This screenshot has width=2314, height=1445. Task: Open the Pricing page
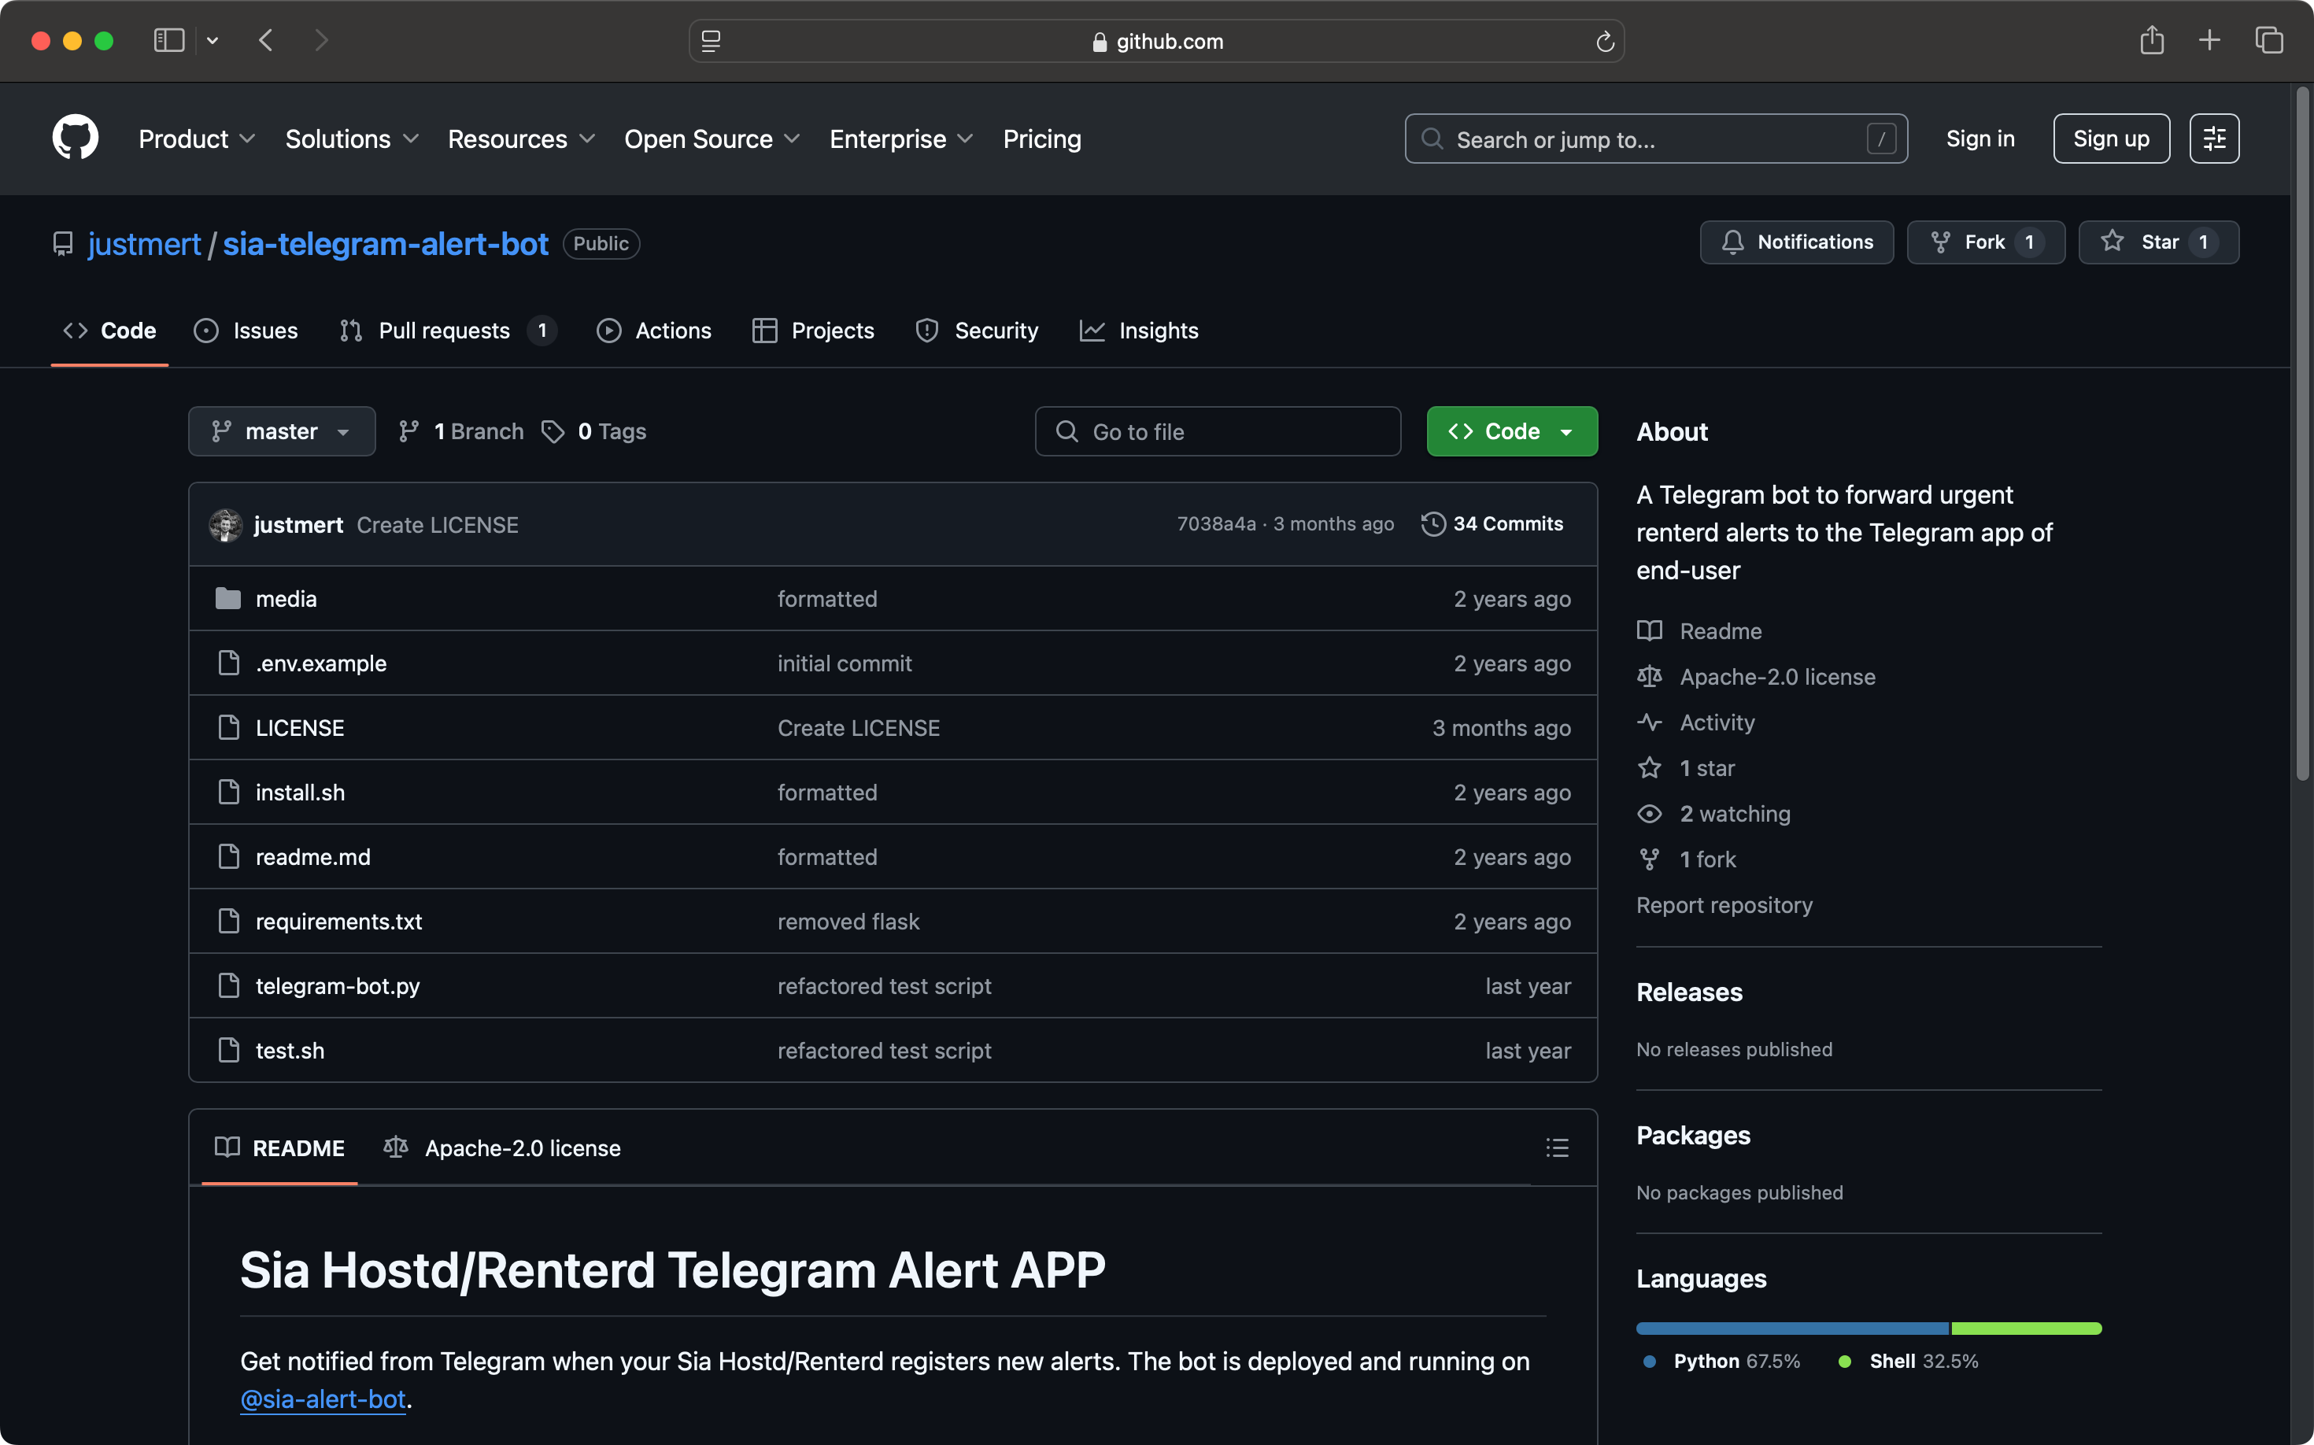pos(1042,139)
